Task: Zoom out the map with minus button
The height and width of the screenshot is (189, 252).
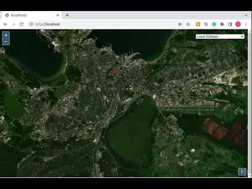Action: coord(6,41)
